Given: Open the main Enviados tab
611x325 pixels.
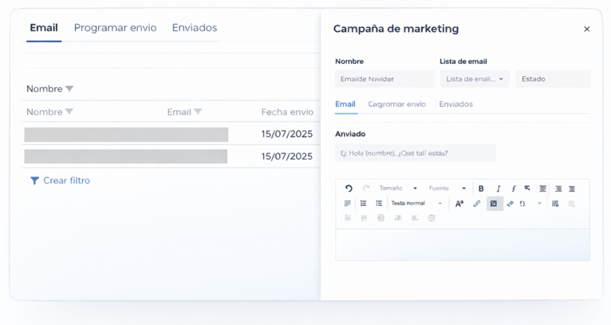Looking at the screenshot, I should pos(195,28).
